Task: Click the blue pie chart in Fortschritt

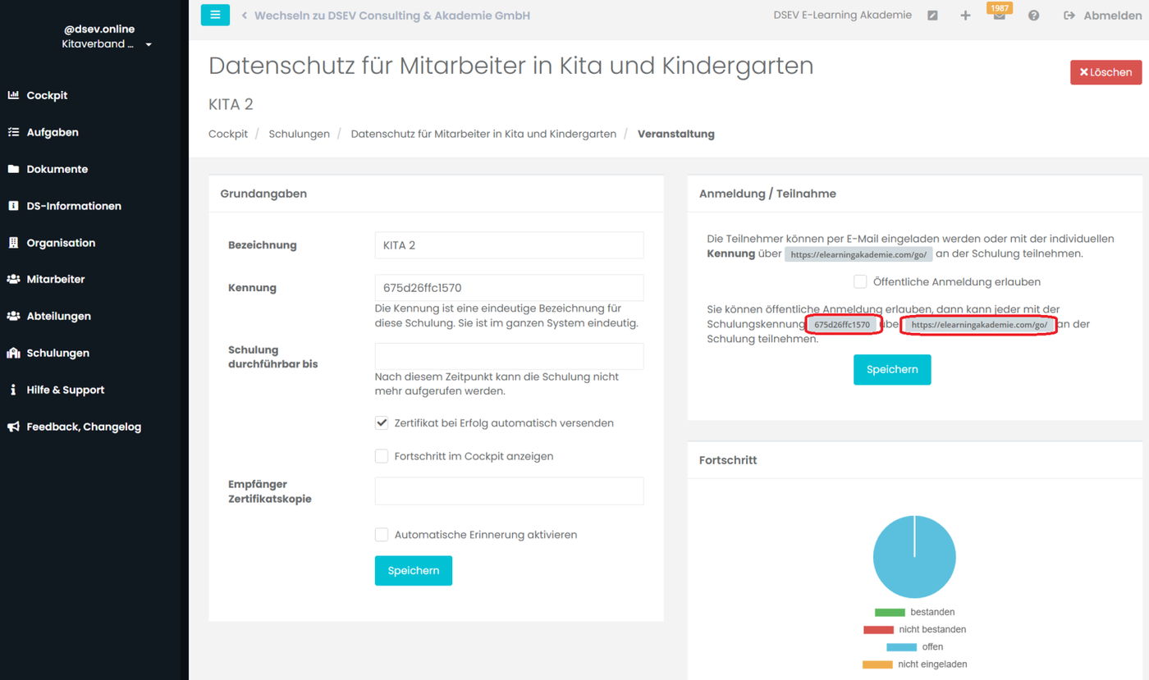Action: click(914, 557)
